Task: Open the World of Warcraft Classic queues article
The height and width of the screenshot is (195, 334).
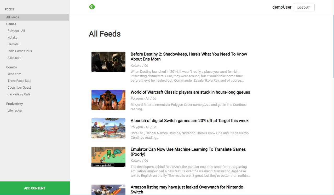Action: pyautogui.click(x=190, y=92)
